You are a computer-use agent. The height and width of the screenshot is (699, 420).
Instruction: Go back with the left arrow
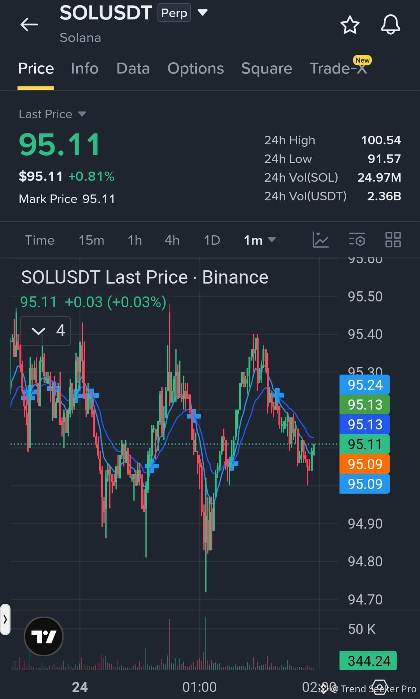click(29, 25)
